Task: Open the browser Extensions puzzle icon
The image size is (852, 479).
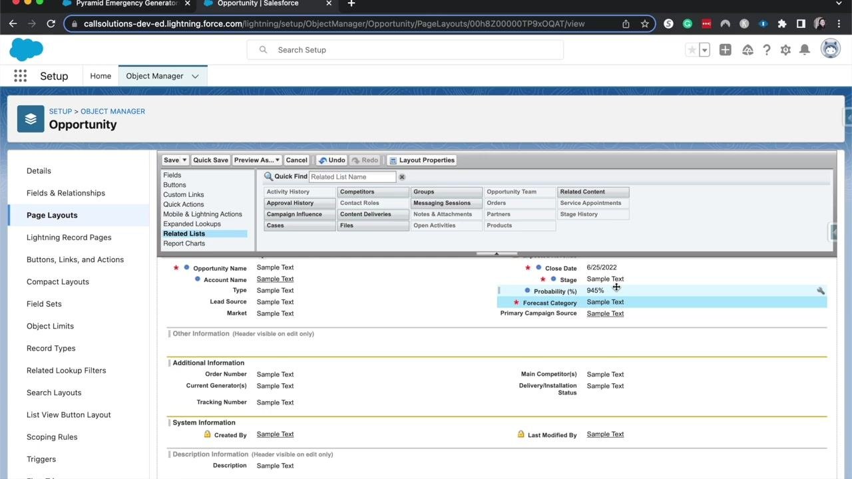Action: point(782,23)
